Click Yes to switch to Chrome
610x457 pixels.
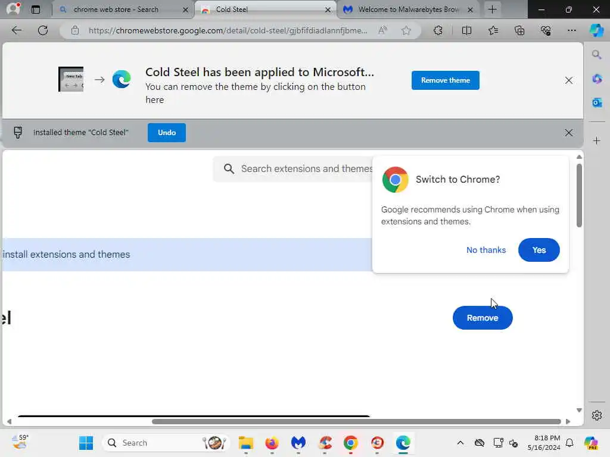539,250
